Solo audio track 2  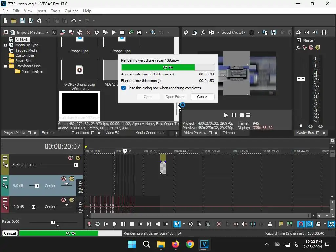pos(72,179)
